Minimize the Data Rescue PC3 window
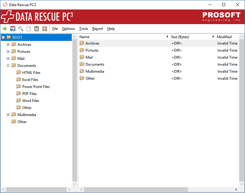 coord(210,5)
